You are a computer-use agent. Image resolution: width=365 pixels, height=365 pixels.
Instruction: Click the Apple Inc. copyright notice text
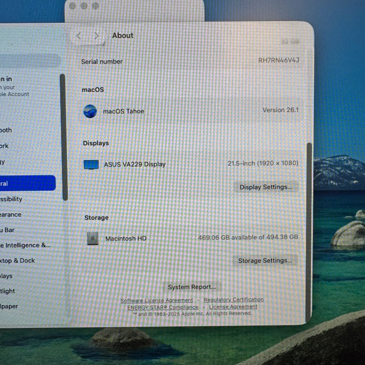pos(192,314)
